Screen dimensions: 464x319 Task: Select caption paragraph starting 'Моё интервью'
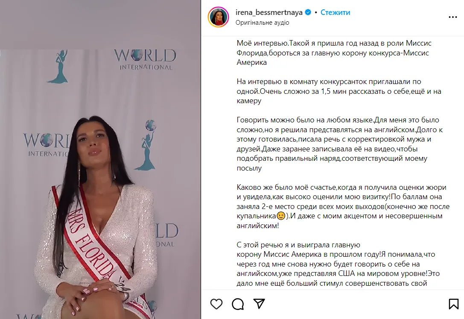pyautogui.click(x=334, y=53)
